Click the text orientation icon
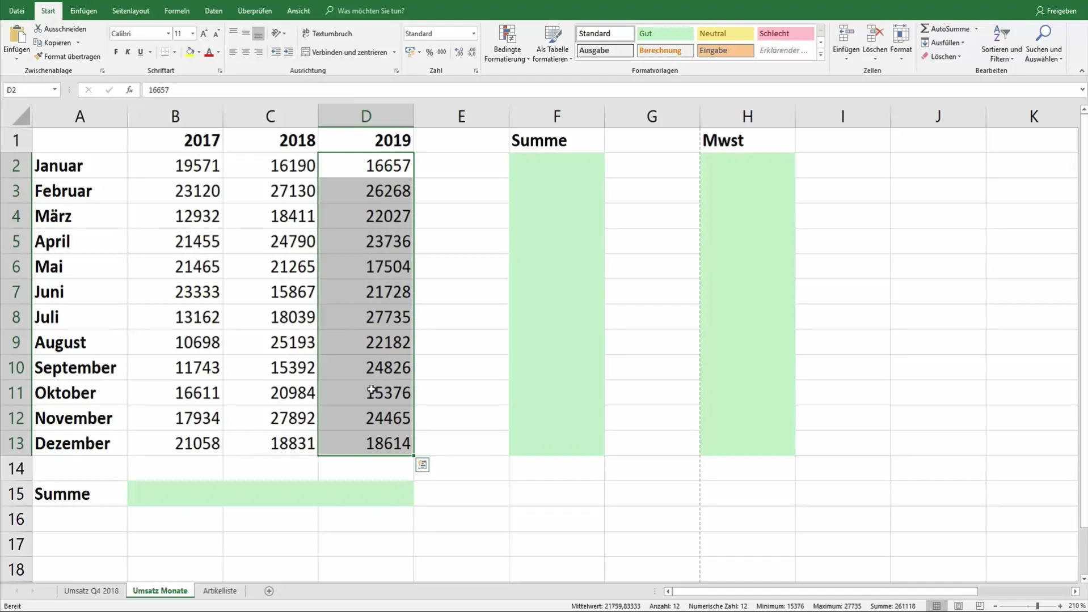The image size is (1088, 612). pyautogui.click(x=276, y=33)
